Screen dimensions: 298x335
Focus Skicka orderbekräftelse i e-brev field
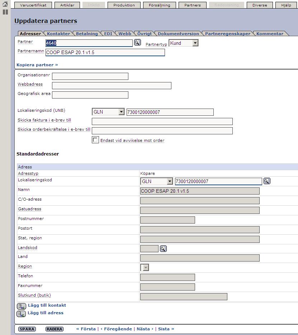tap(162, 131)
